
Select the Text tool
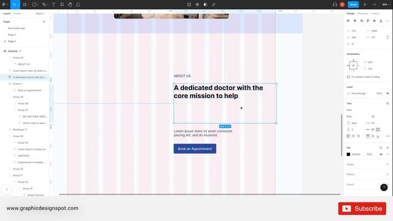pos(53,4)
